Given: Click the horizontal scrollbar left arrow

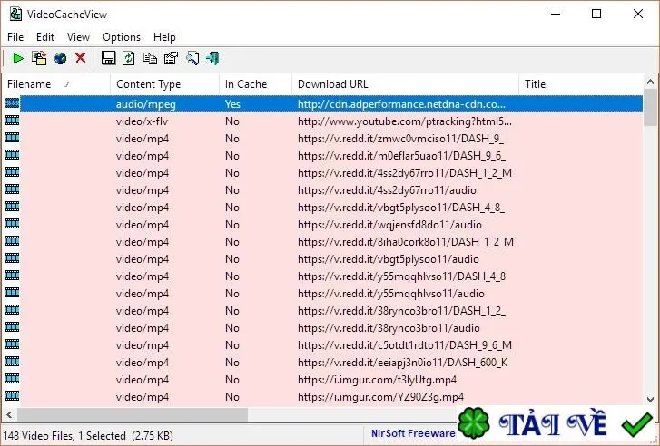Looking at the screenshot, I should point(9,415).
